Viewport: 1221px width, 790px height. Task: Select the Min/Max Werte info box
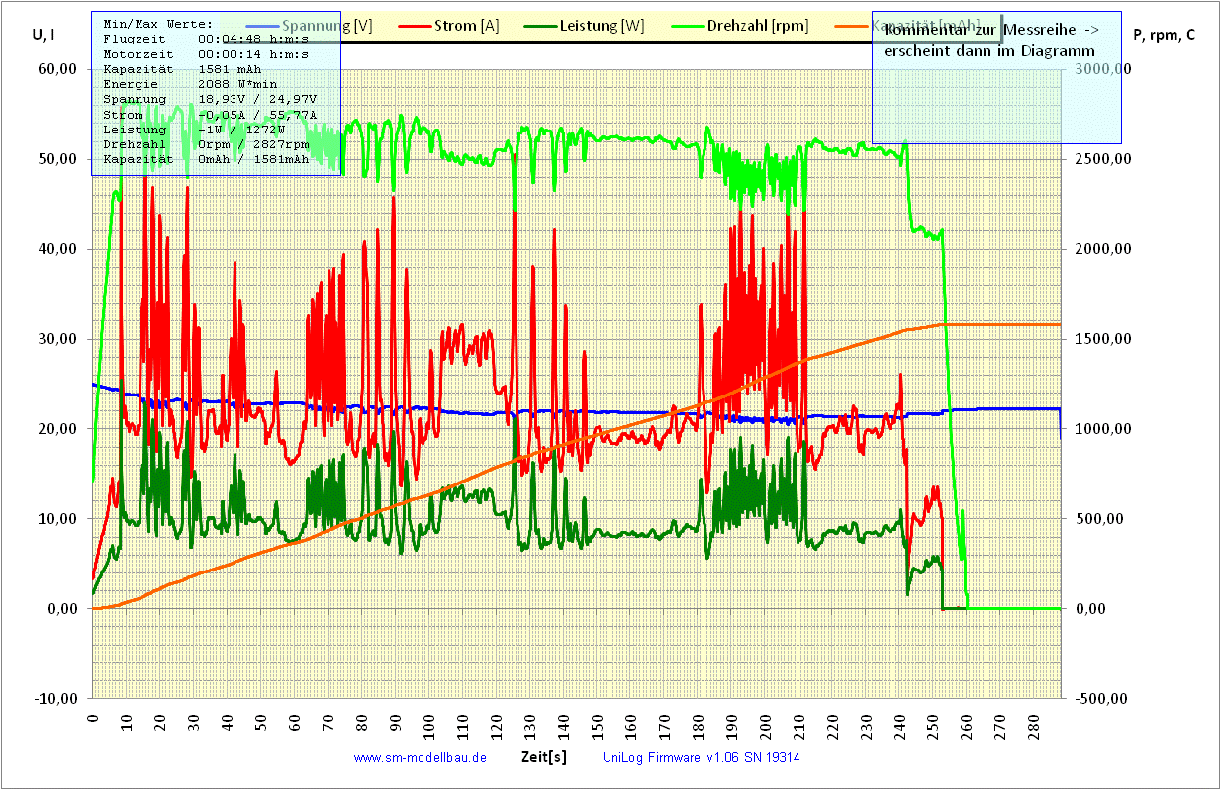pos(216,93)
